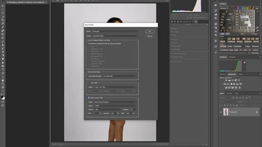The height and width of the screenshot is (147, 262).
Task: Add a Vibrance adjustment
Action: point(239,80)
